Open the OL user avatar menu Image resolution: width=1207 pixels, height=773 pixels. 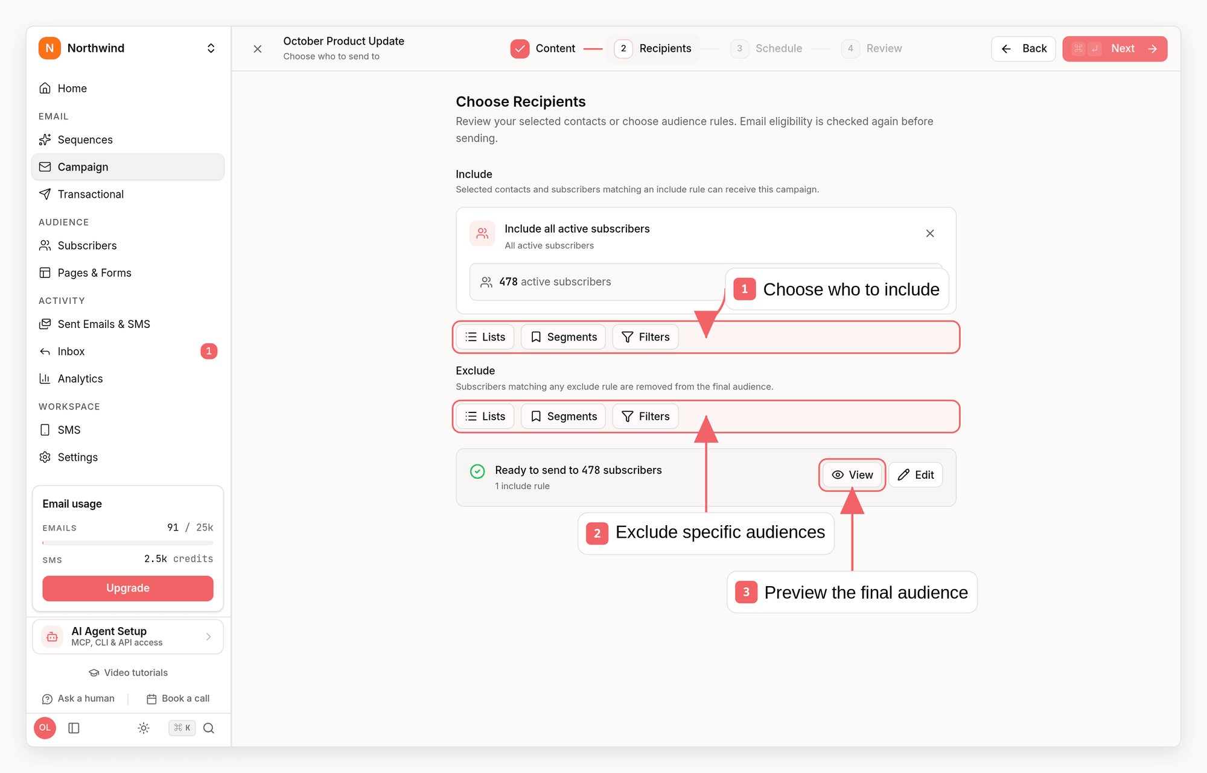point(45,728)
